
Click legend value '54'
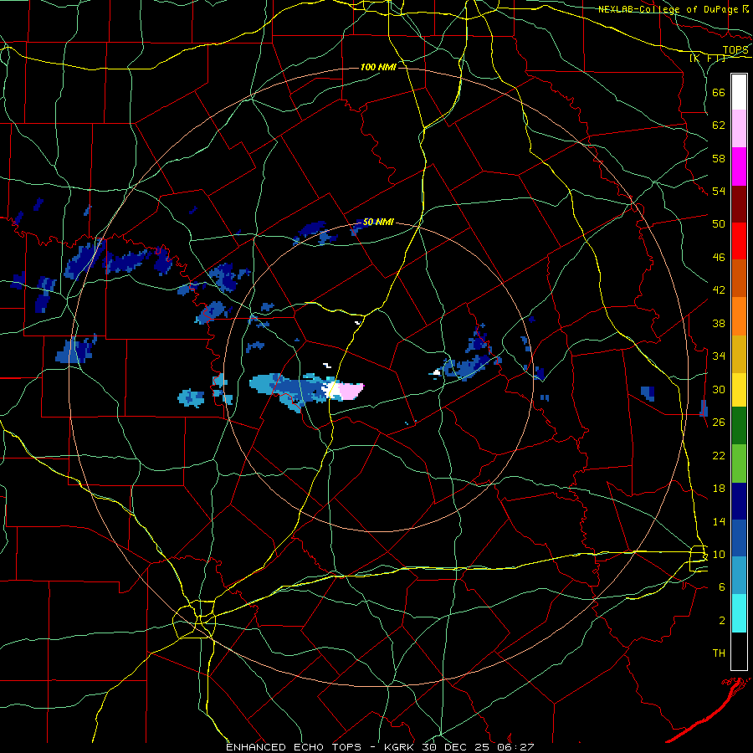[719, 191]
